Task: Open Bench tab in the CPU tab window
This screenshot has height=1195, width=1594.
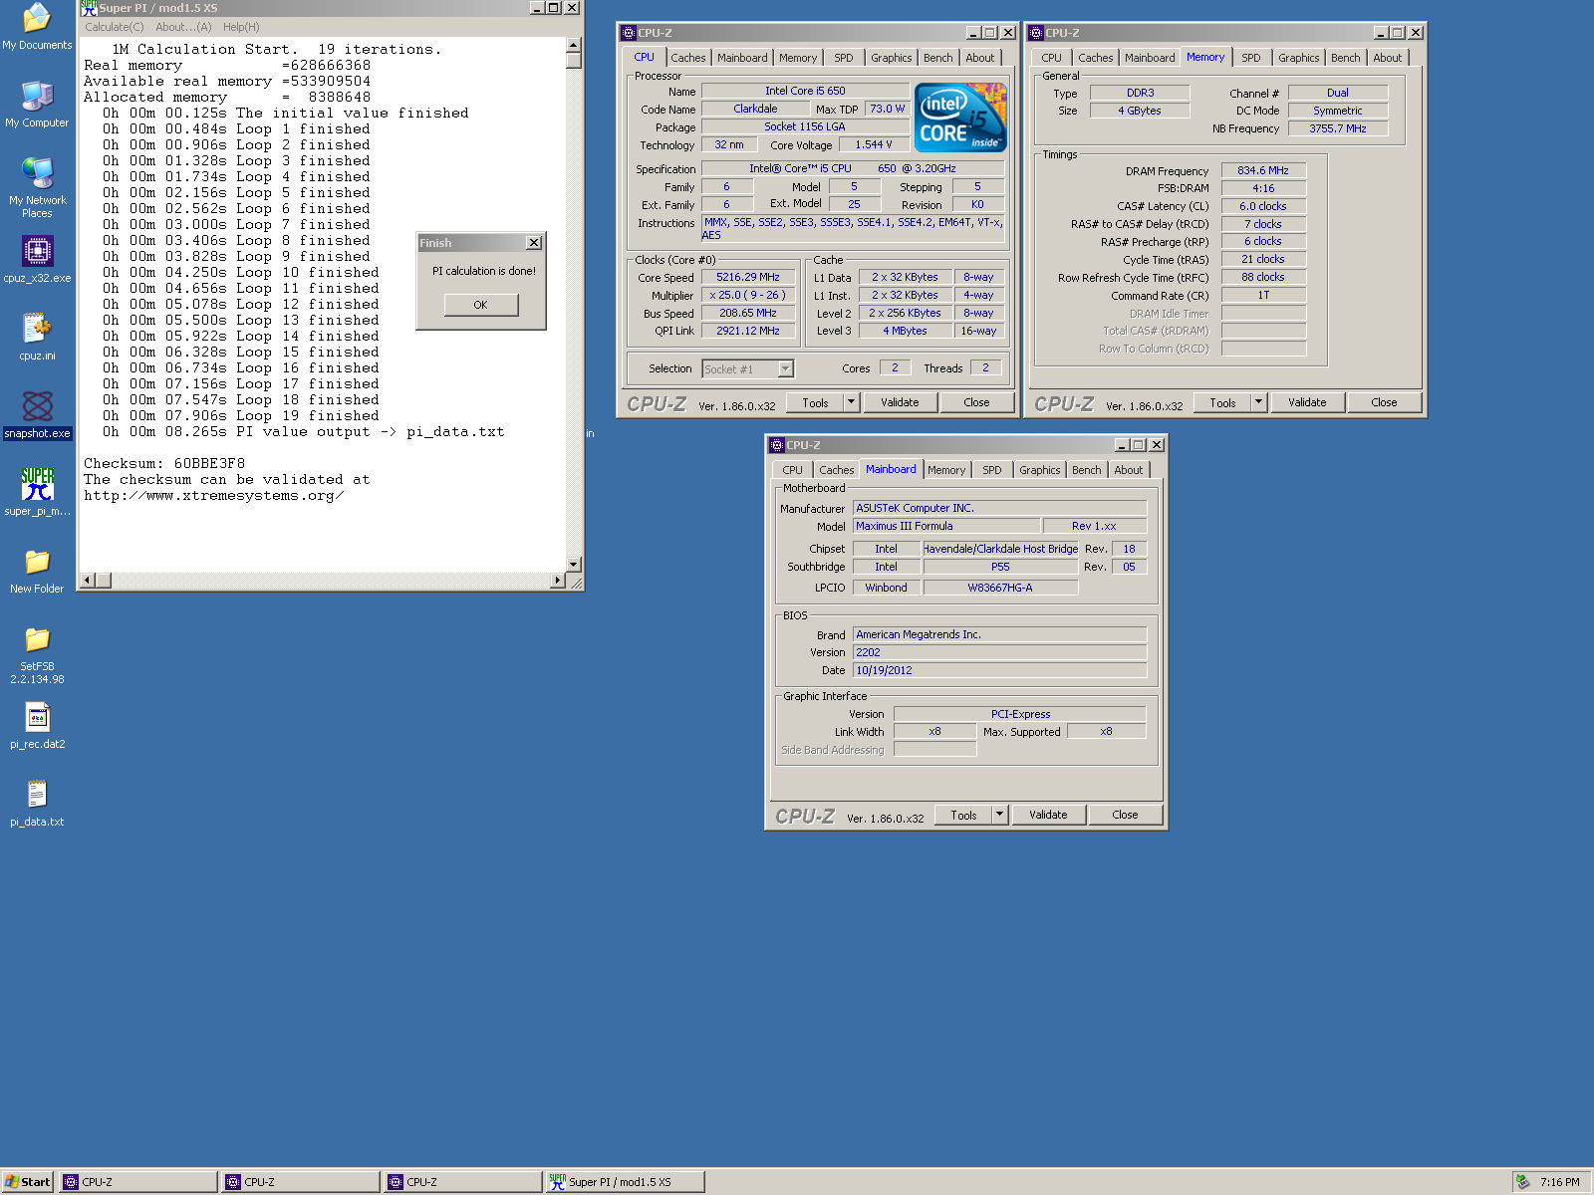Action: 937,58
